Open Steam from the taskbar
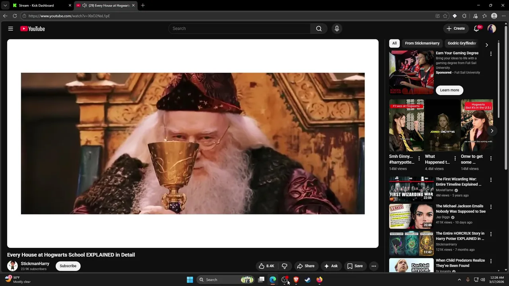 click(307, 280)
